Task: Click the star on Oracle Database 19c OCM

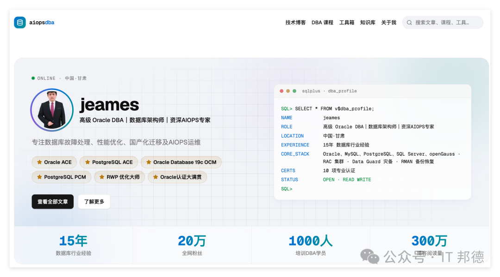Action: [149, 162]
